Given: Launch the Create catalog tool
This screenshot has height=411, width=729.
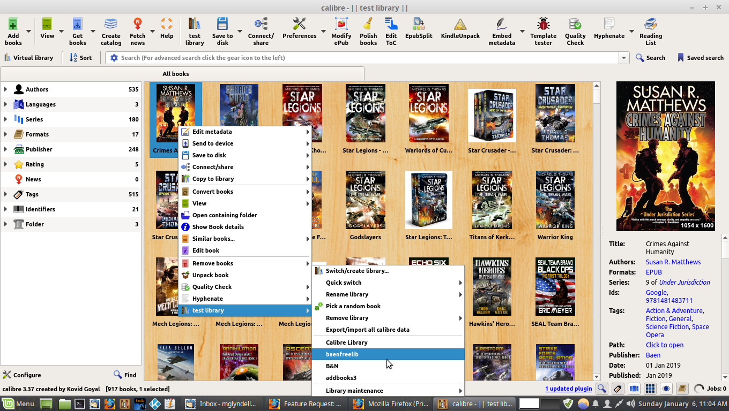Looking at the screenshot, I should [111, 31].
